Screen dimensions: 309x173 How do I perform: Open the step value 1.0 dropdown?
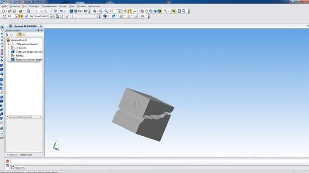[x=16, y=16]
